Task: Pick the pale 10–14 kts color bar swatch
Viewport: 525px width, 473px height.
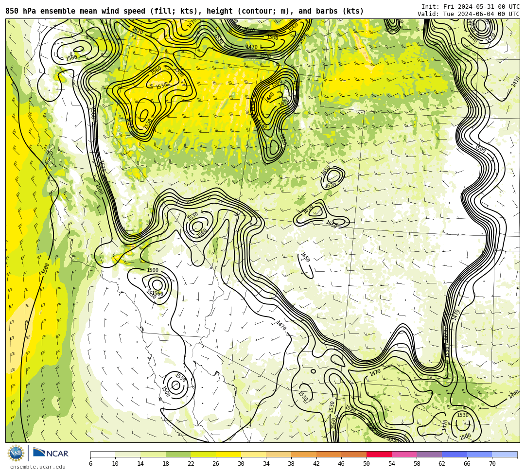Action: click(128, 454)
